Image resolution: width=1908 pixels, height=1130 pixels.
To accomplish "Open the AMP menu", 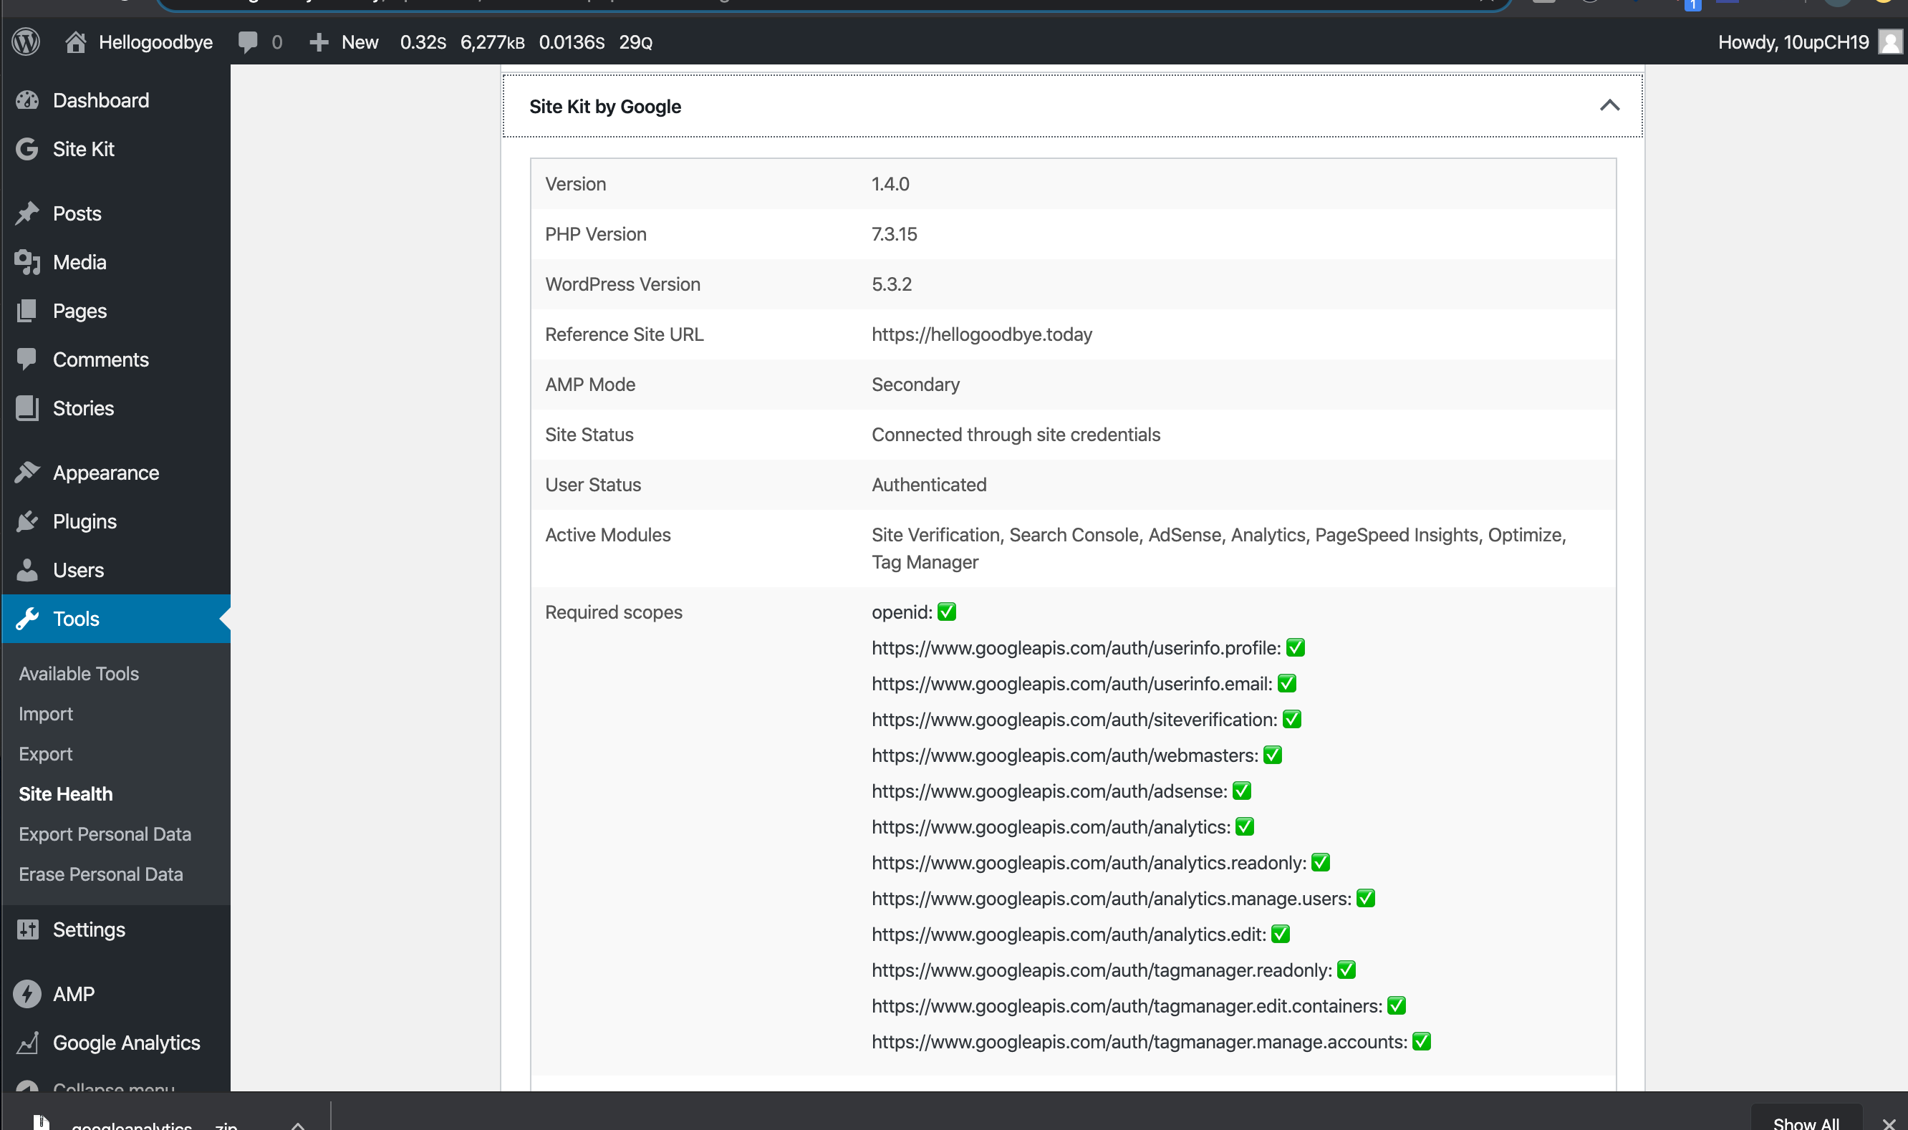I will click(x=74, y=995).
